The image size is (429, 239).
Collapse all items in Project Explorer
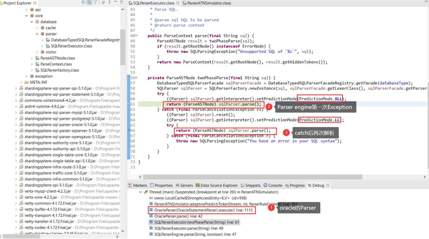[x=83, y=2]
